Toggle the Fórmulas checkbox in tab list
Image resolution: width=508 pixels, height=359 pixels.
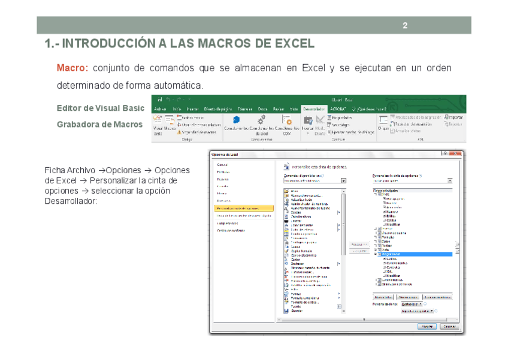click(380, 237)
